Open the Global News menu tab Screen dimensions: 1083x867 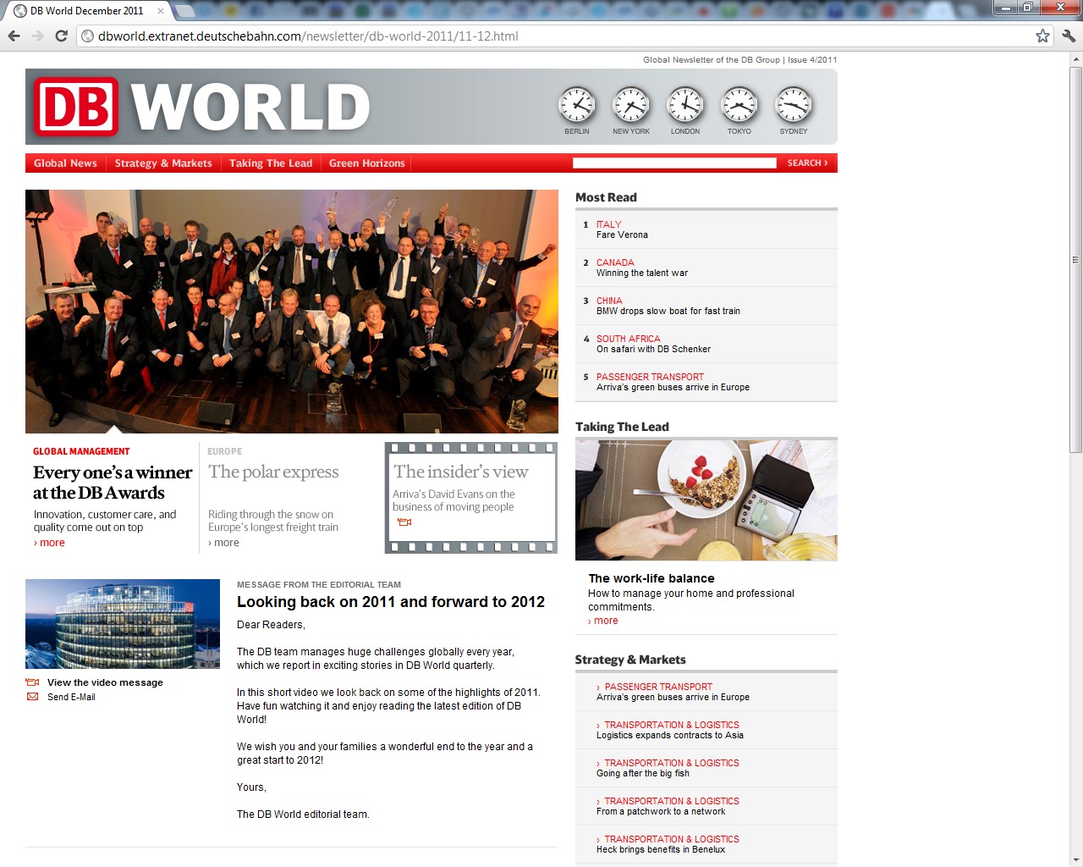pos(65,163)
